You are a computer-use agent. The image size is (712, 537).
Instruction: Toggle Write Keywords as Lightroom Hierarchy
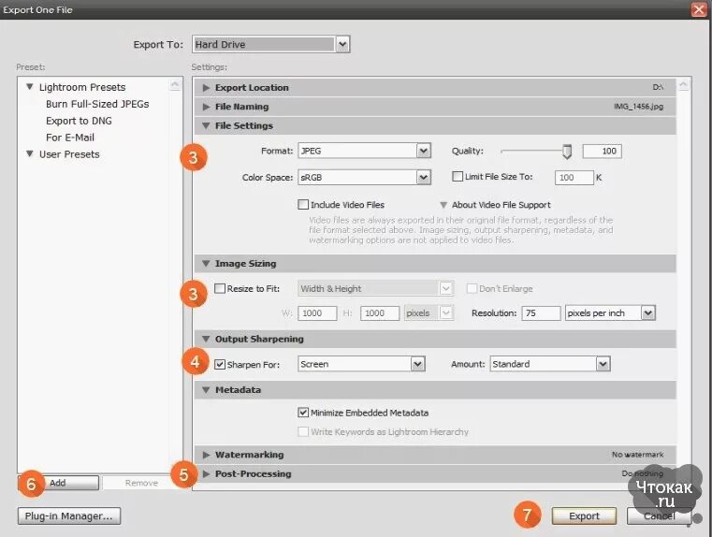click(303, 431)
